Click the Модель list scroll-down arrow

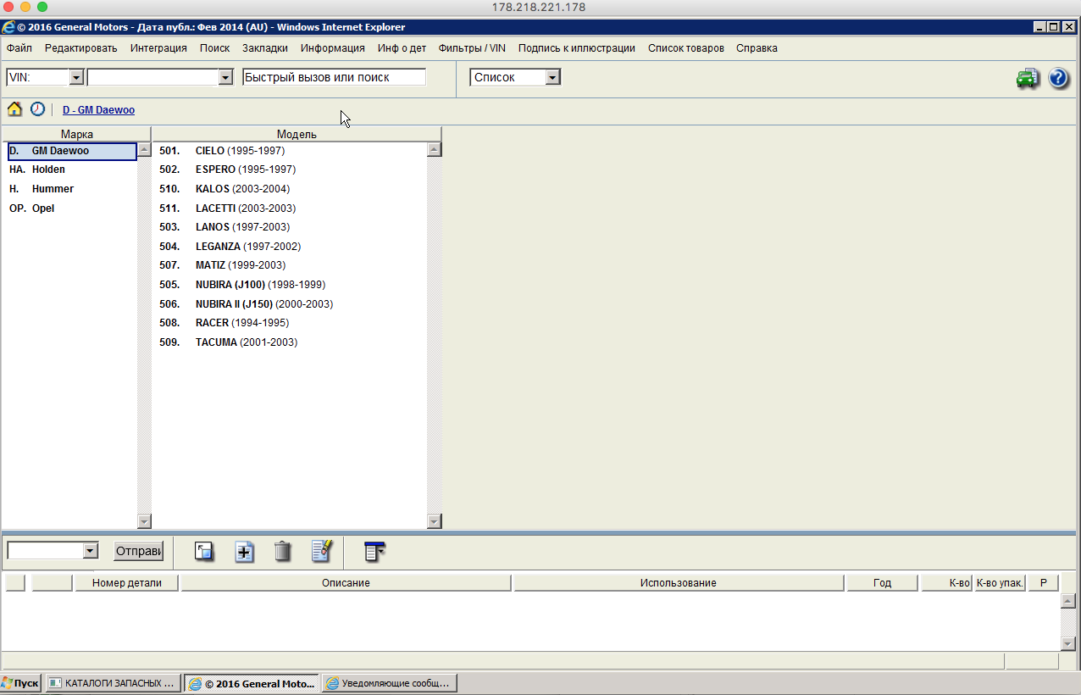point(434,521)
